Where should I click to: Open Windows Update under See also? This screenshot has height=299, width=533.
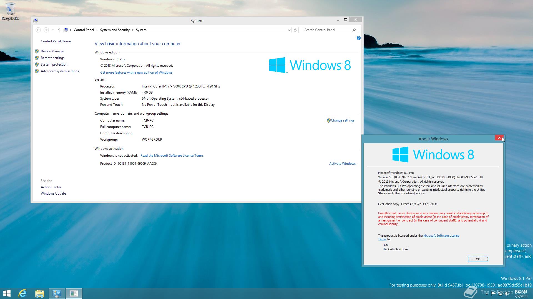(x=53, y=194)
